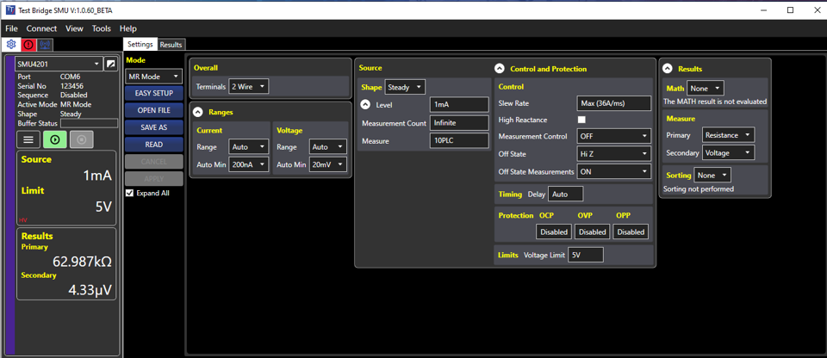
Task: Open the Voltage Range Auto dropdown
Action: click(x=328, y=146)
